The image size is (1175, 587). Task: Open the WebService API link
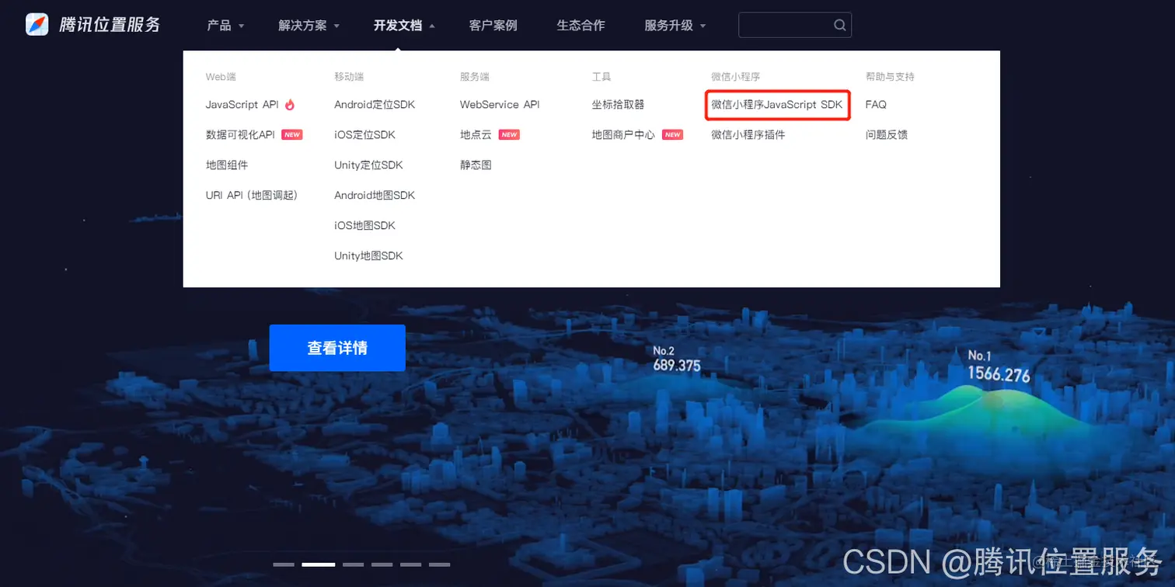coord(500,104)
